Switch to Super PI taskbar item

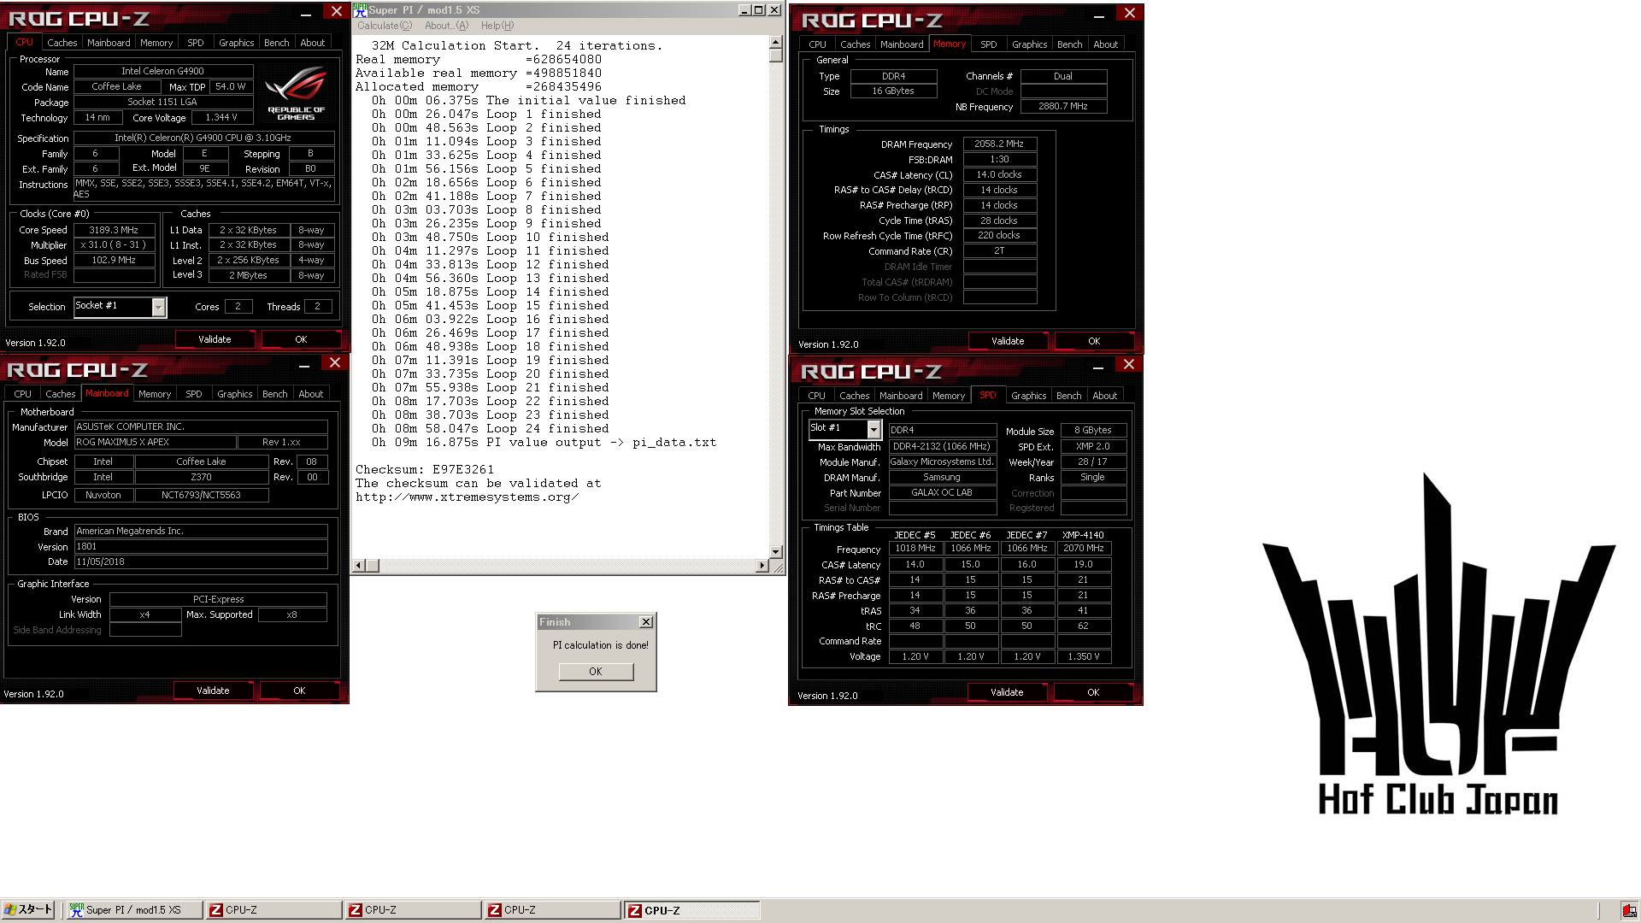[135, 910]
